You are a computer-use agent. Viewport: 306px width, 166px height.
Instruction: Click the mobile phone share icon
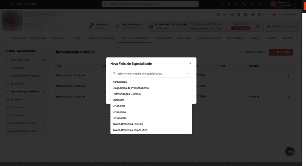click(x=238, y=14)
